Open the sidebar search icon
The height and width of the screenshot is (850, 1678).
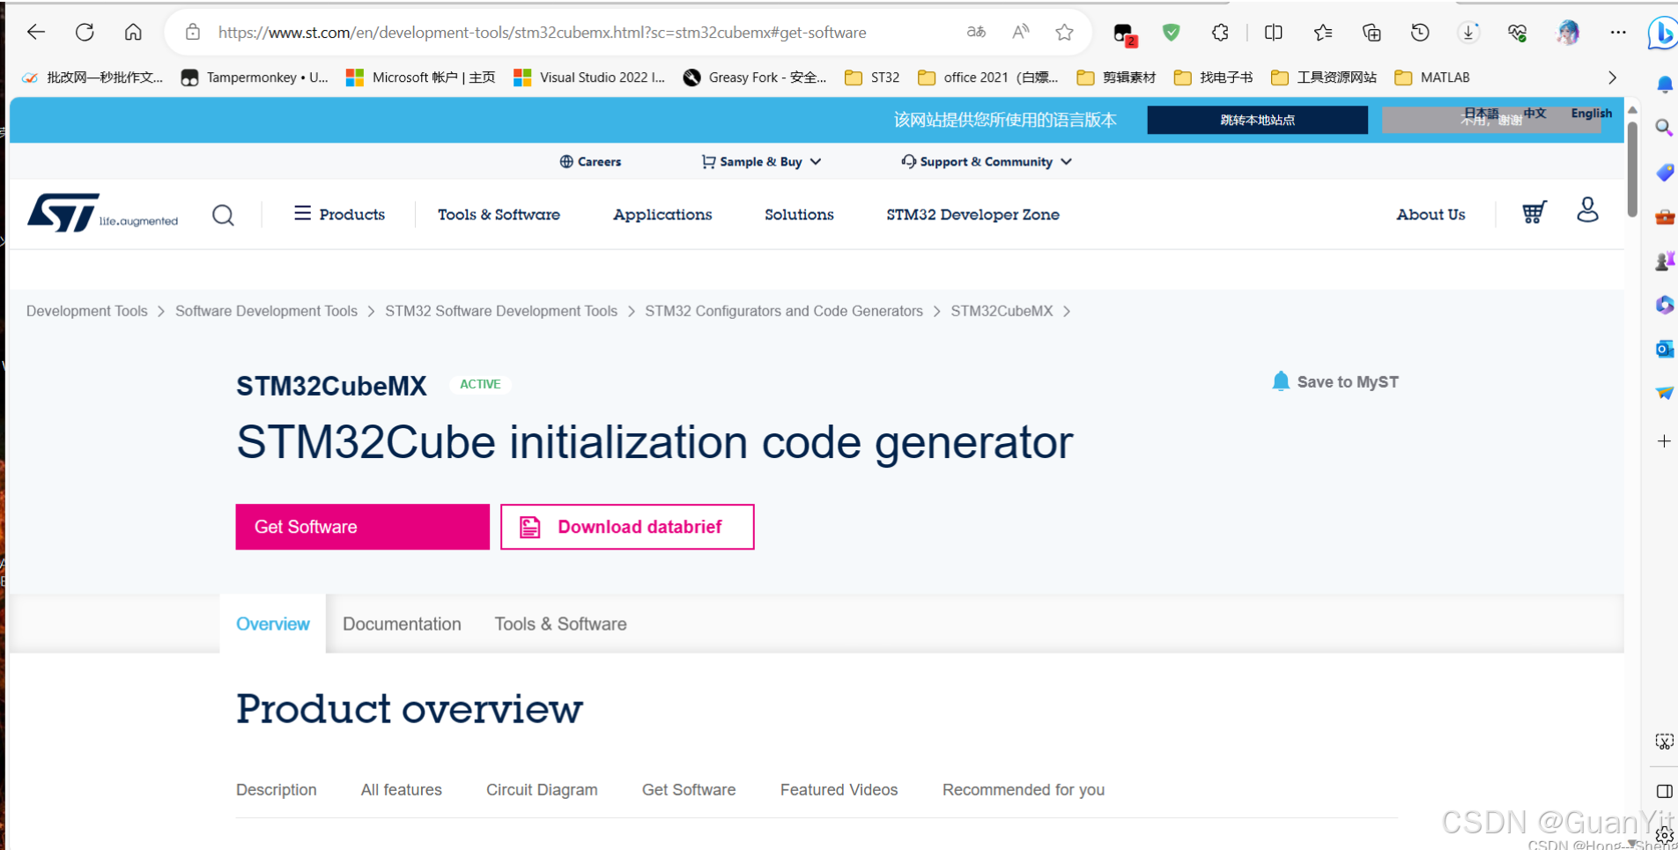[1664, 128]
